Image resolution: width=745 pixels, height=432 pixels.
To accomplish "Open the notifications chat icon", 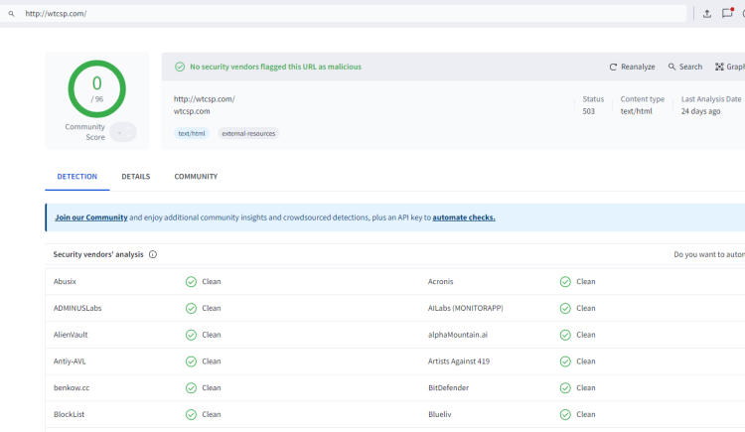I will pyautogui.click(x=727, y=13).
